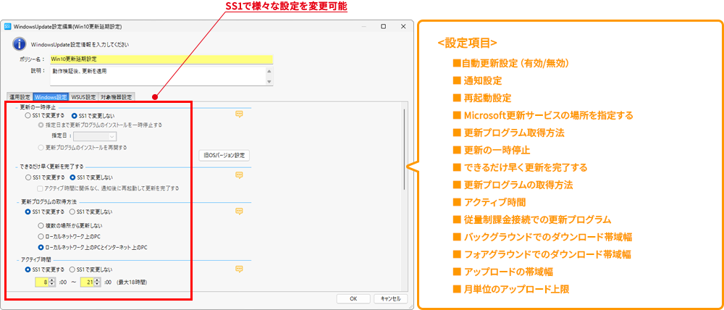Select SS1で変更しない under 更新プログラムの取得方法

91,211
